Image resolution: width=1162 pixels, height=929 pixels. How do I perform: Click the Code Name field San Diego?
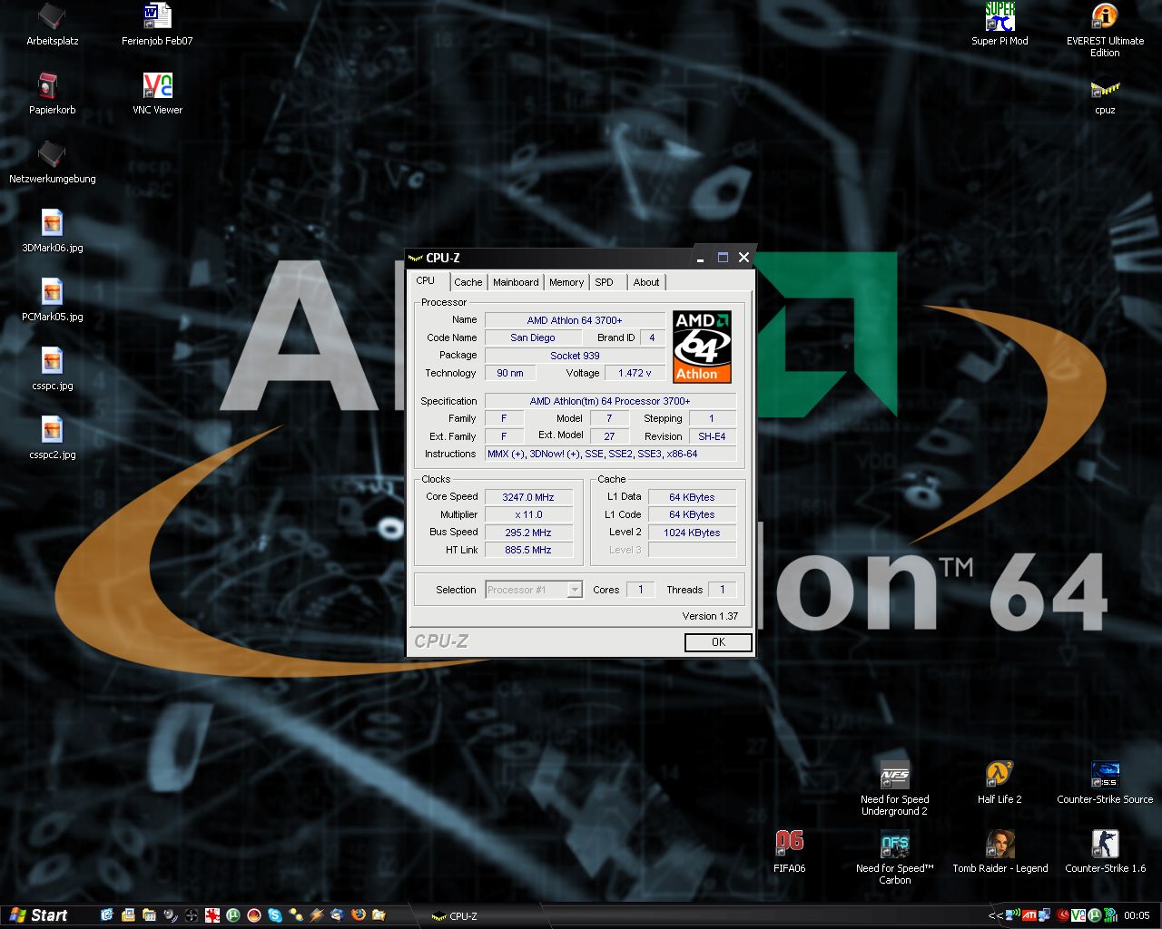point(533,337)
